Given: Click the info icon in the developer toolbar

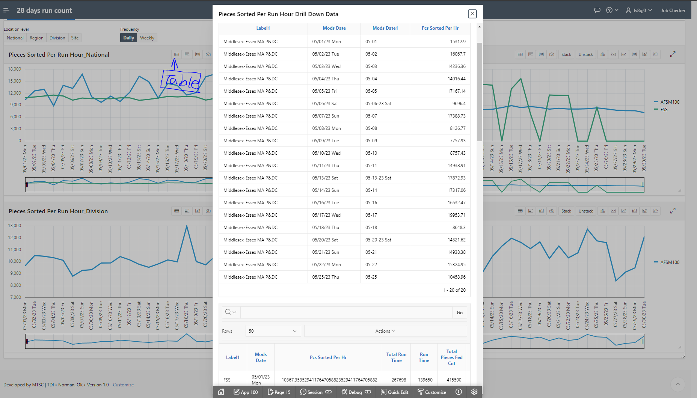Looking at the screenshot, I should (x=459, y=392).
